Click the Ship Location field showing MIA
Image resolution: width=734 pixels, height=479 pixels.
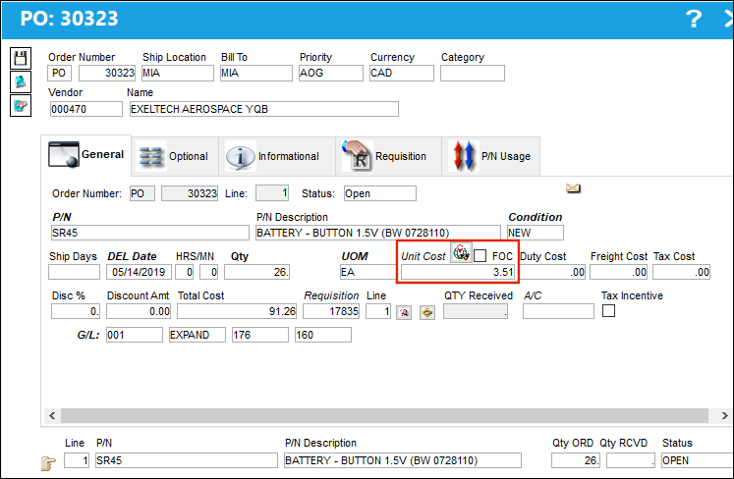pyautogui.click(x=178, y=73)
